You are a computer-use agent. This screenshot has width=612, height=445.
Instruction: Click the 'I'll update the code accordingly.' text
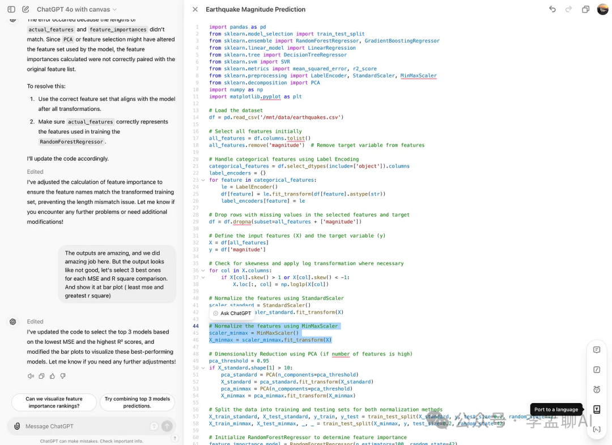click(68, 159)
